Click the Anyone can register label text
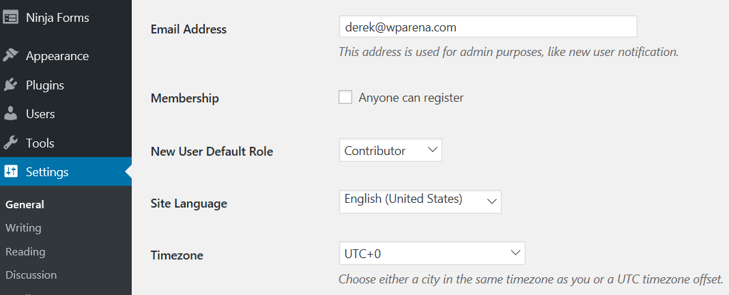The image size is (729, 295). (411, 98)
